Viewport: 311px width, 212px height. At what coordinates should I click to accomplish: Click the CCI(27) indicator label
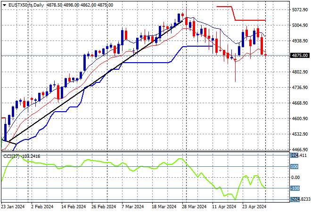(x=22, y=156)
